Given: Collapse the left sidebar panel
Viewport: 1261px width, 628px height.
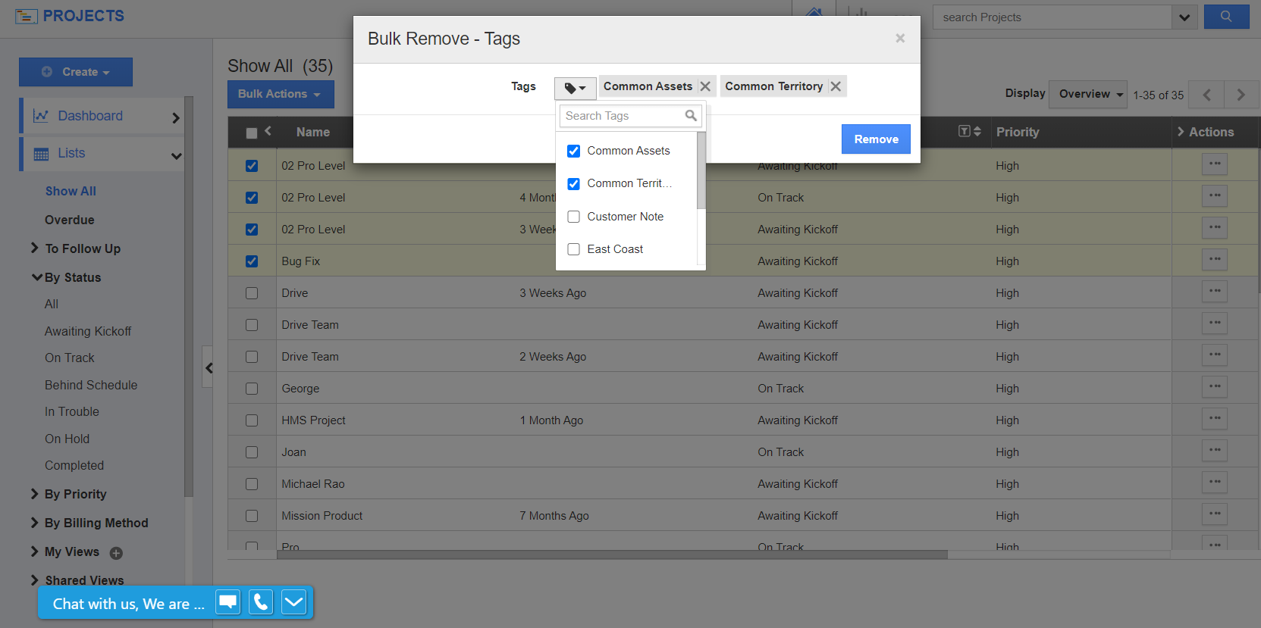Looking at the screenshot, I should [209, 367].
